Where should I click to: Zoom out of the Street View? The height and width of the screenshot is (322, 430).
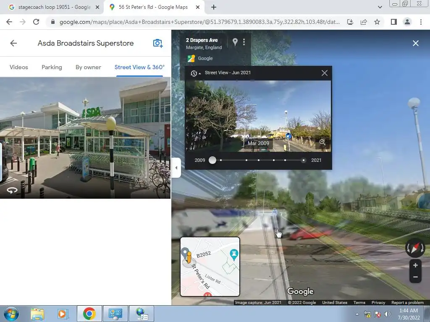pyautogui.click(x=415, y=277)
